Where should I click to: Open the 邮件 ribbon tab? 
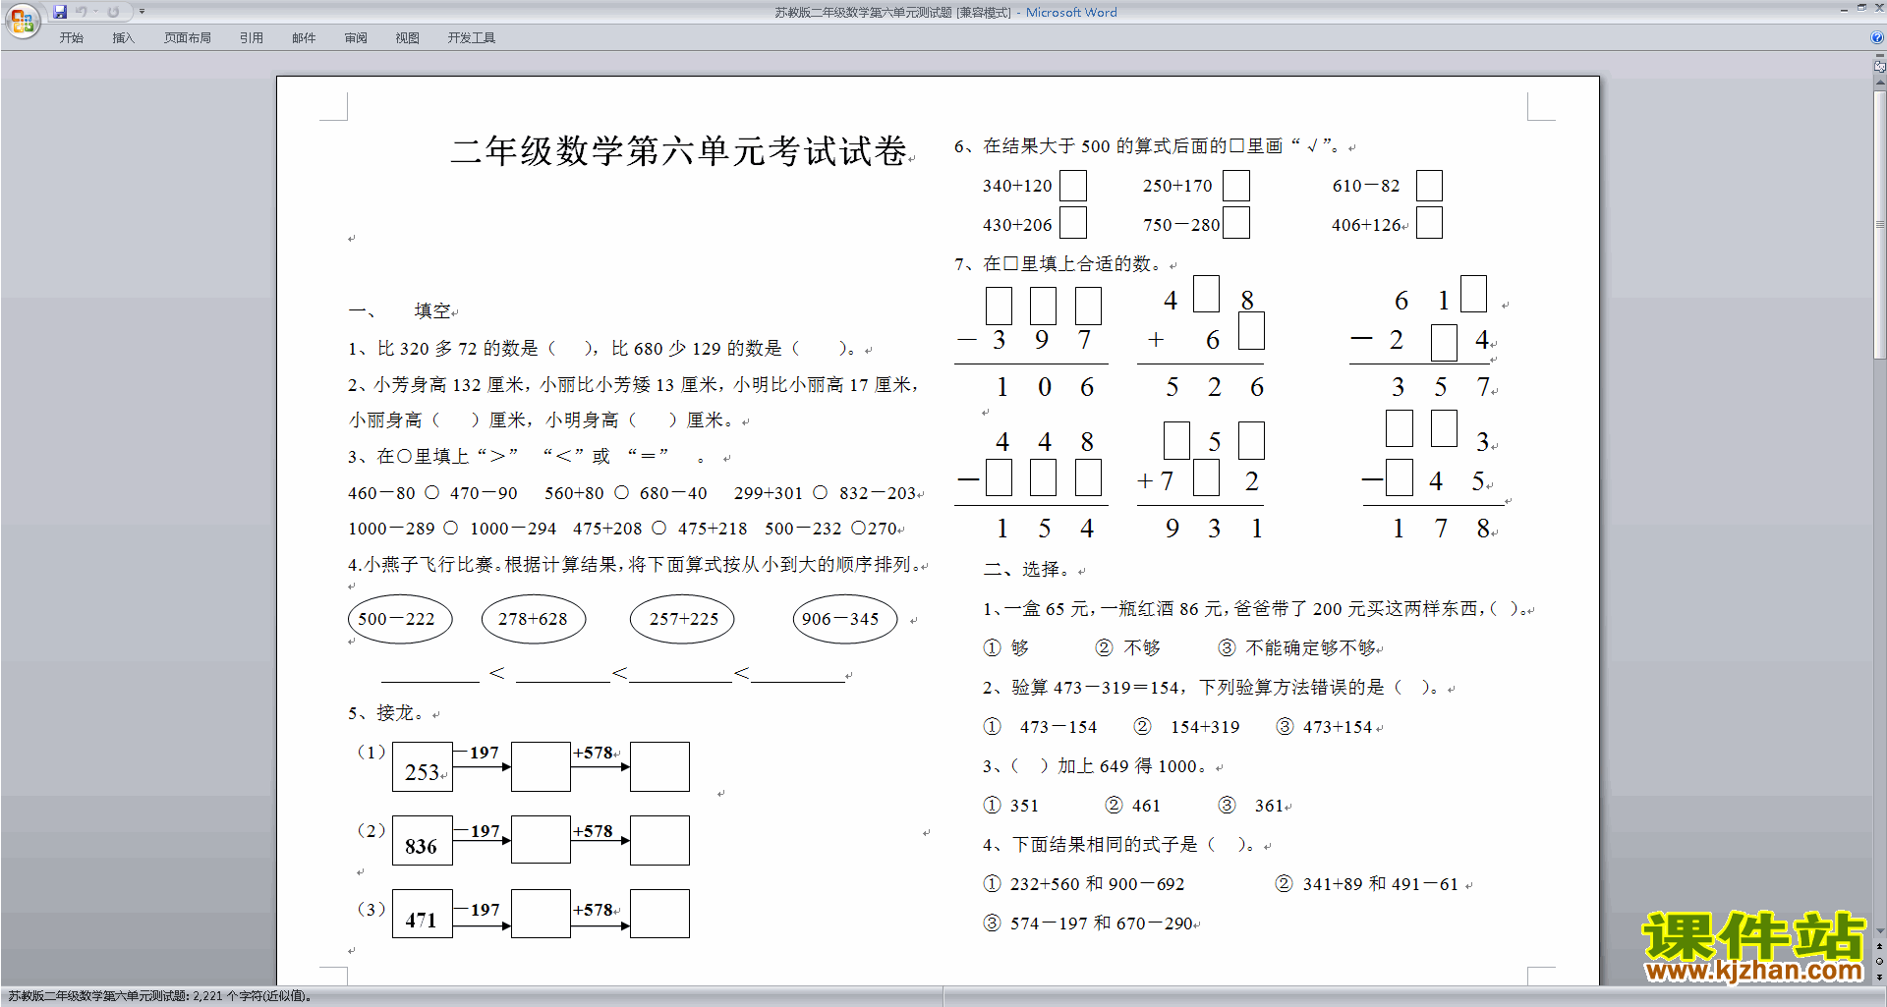[304, 38]
